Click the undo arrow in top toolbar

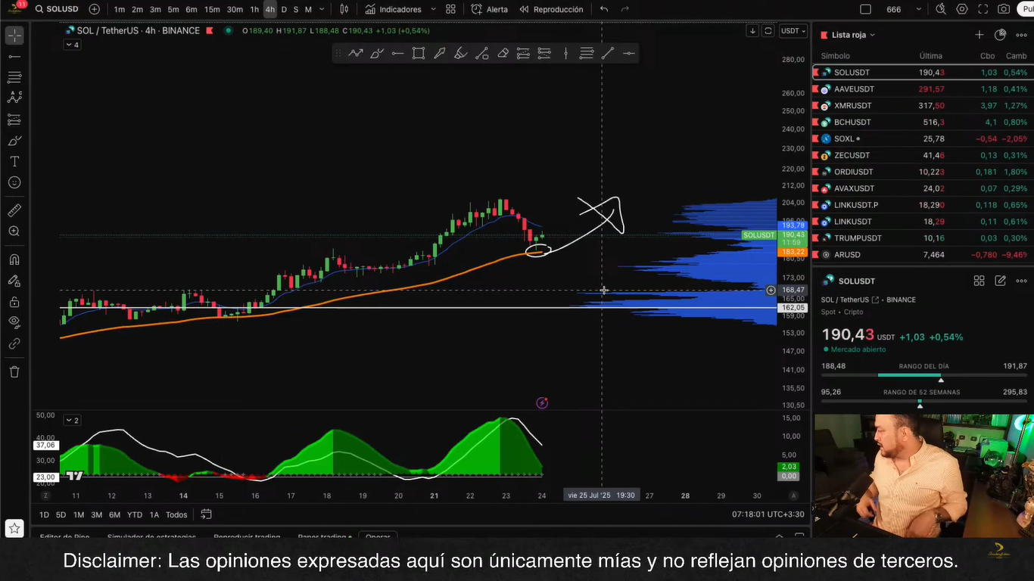pos(604,9)
